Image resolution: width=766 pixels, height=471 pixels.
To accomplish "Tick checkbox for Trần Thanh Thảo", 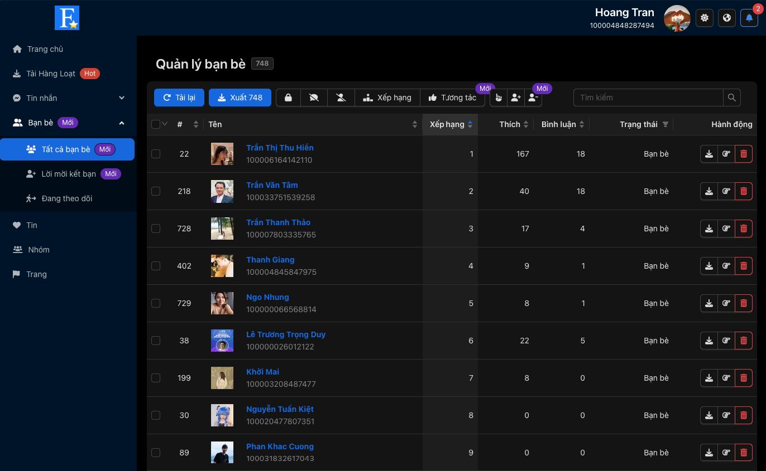I will coord(156,229).
